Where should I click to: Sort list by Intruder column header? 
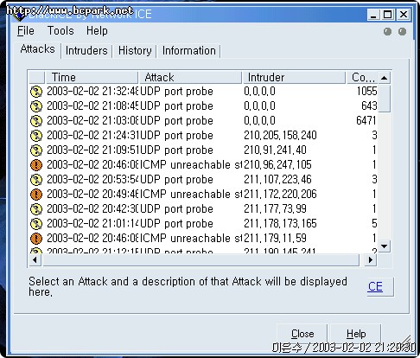[x=294, y=77]
